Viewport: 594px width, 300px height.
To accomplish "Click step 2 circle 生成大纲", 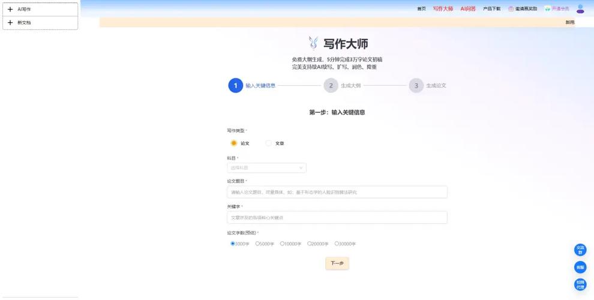I will (x=331, y=86).
